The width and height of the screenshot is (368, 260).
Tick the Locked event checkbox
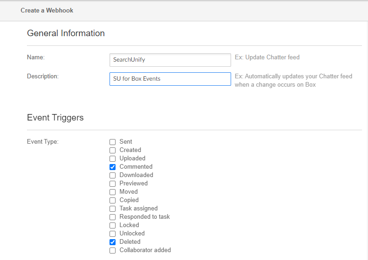(112, 225)
